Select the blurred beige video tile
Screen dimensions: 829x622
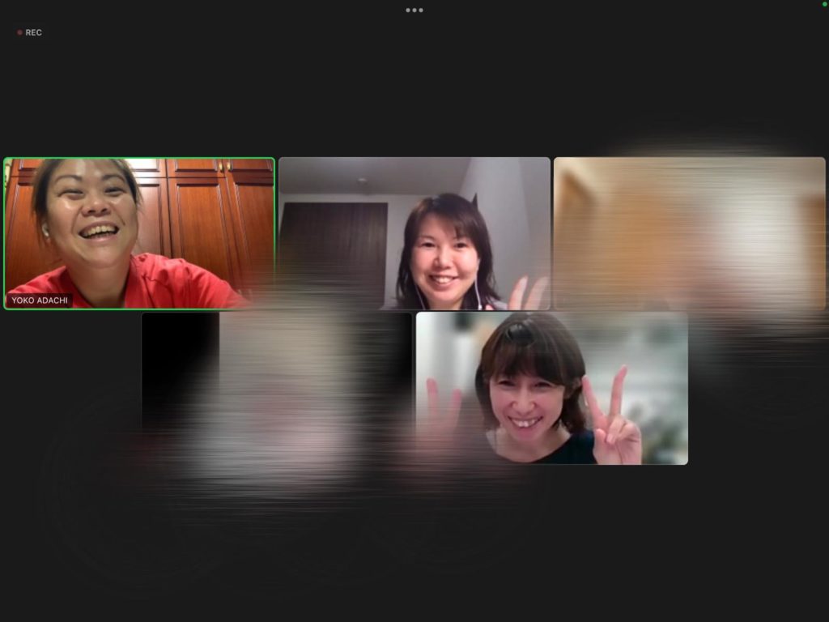tap(689, 233)
